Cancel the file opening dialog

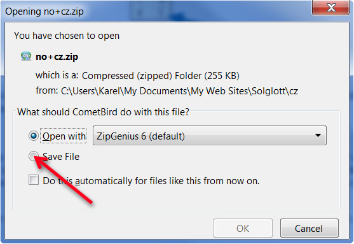[310, 228]
